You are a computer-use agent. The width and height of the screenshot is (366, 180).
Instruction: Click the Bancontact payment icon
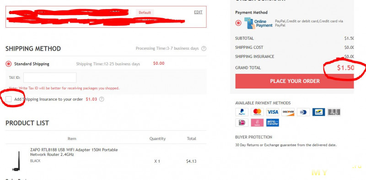point(318,112)
